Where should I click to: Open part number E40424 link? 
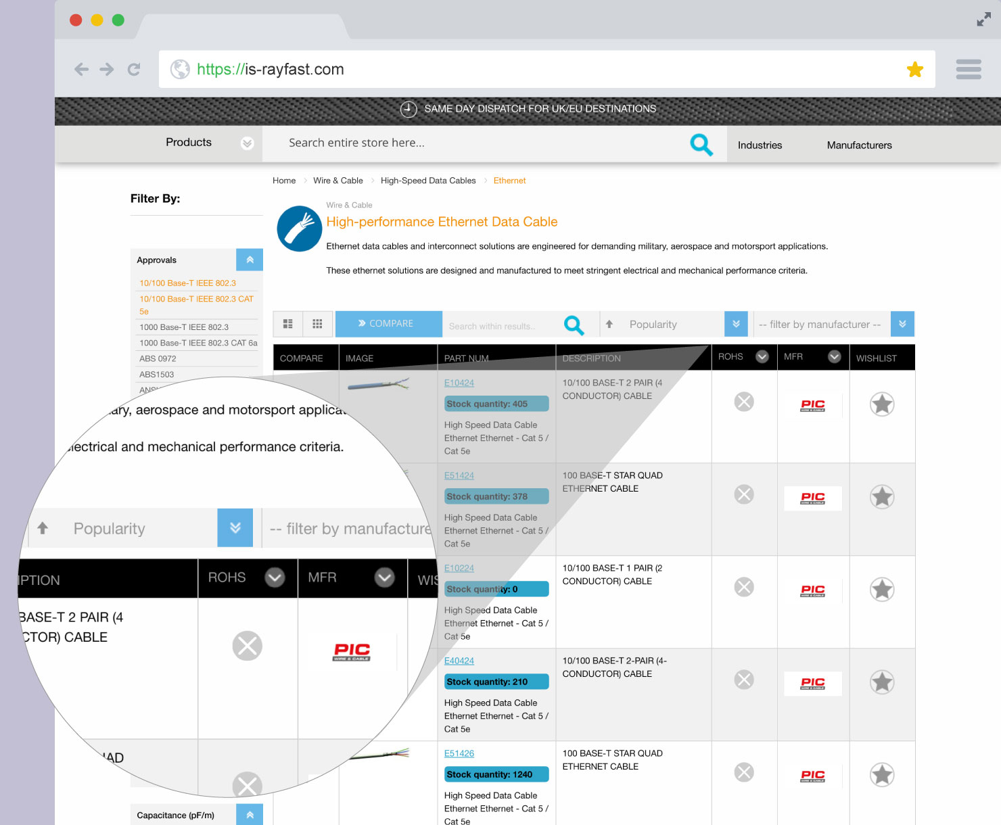(459, 661)
